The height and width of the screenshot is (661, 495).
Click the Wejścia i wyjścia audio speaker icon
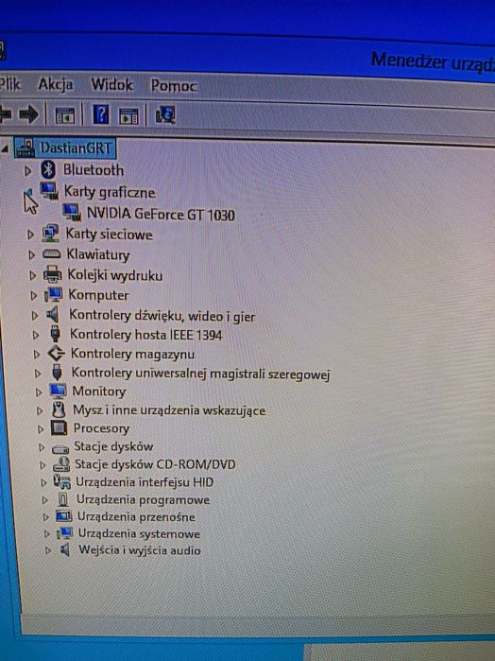coord(64,550)
